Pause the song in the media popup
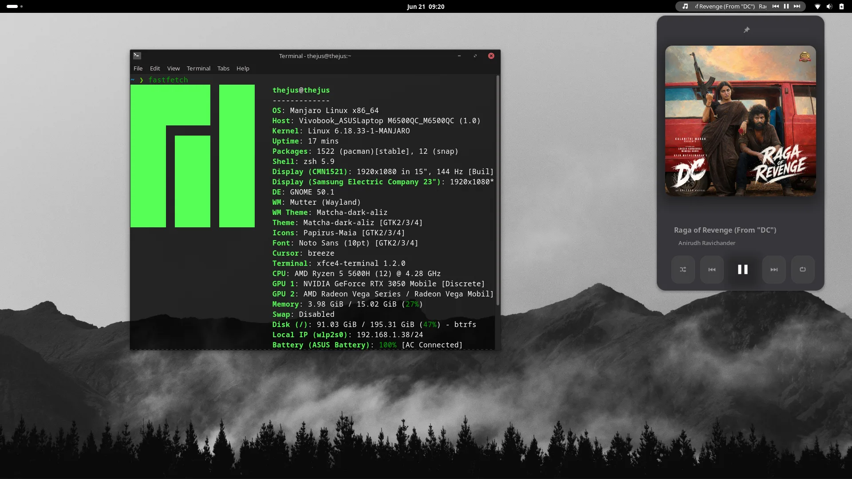The image size is (852, 479). point(743,269)
